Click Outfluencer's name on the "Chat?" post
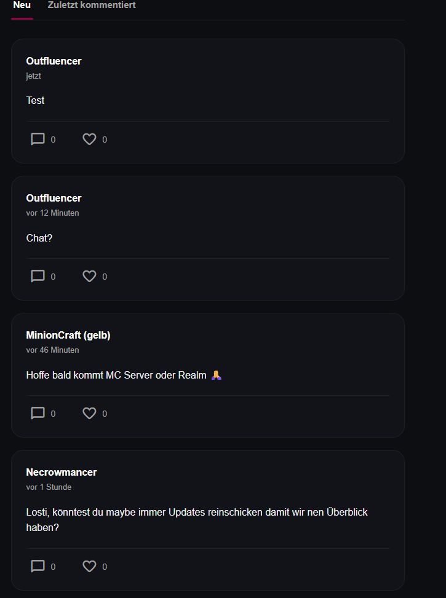Screen dimensions: 446x598 [54, 198]
